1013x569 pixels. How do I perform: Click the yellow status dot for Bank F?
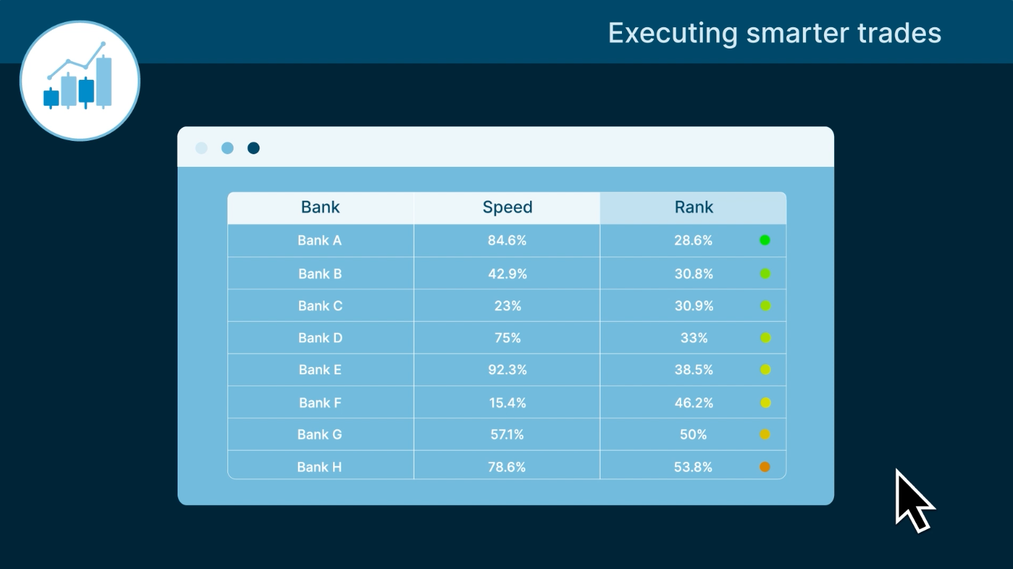point(766,403)
